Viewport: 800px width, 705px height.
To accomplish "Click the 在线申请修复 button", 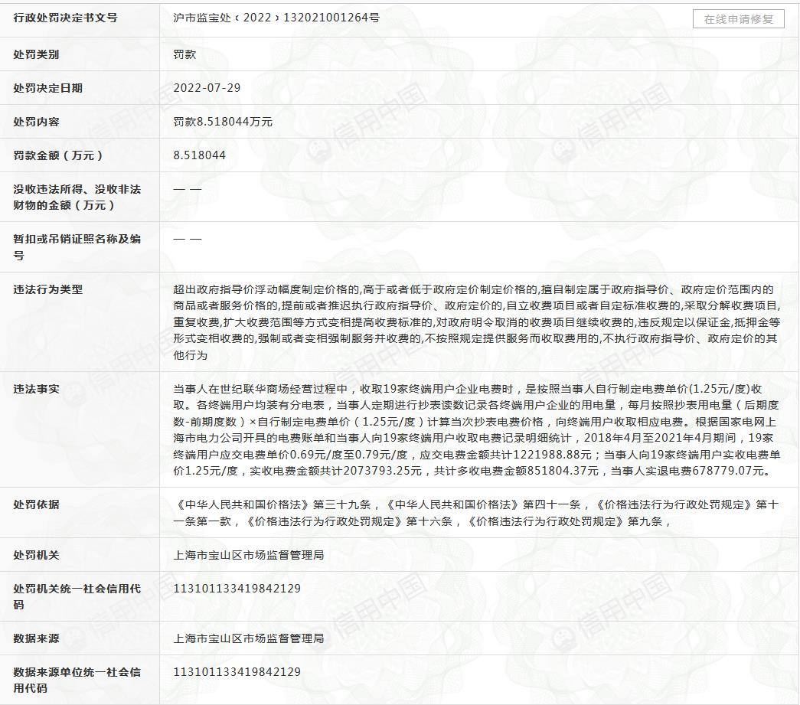I will [x=738, y=19].
